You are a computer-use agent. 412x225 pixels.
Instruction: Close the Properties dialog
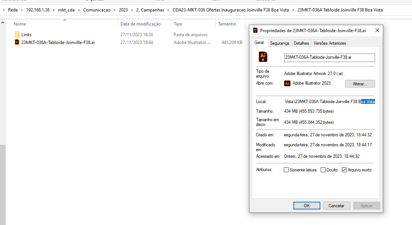(377, 31)
